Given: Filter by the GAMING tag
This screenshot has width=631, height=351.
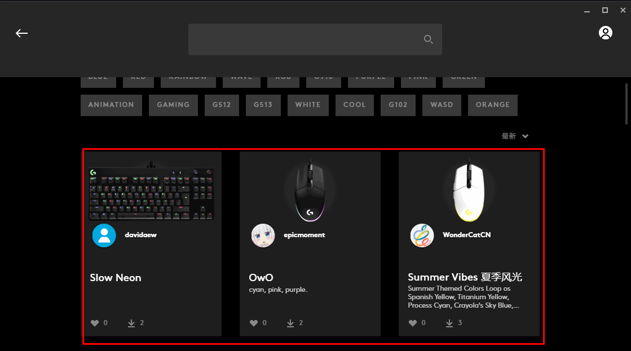Looking at the screenshot, I should point(173,105).
